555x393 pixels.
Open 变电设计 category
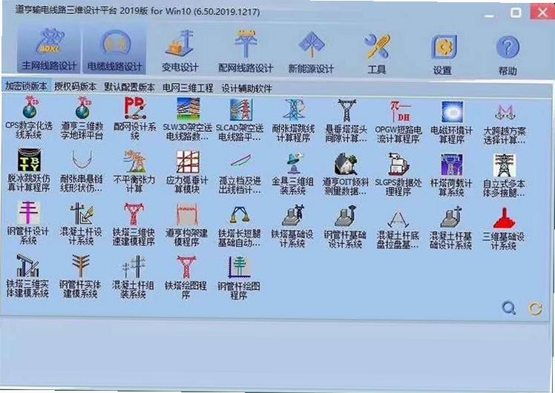point(180,51)
